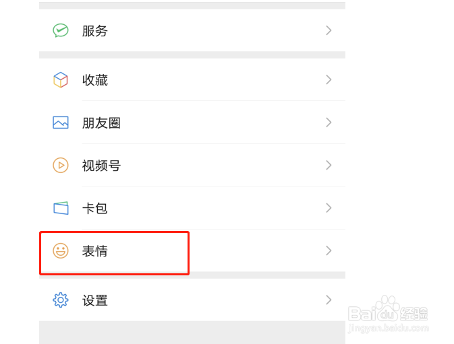Open the 卡包 row arrow
This screenshot has width=454, height=344.
tap(329, 208)
